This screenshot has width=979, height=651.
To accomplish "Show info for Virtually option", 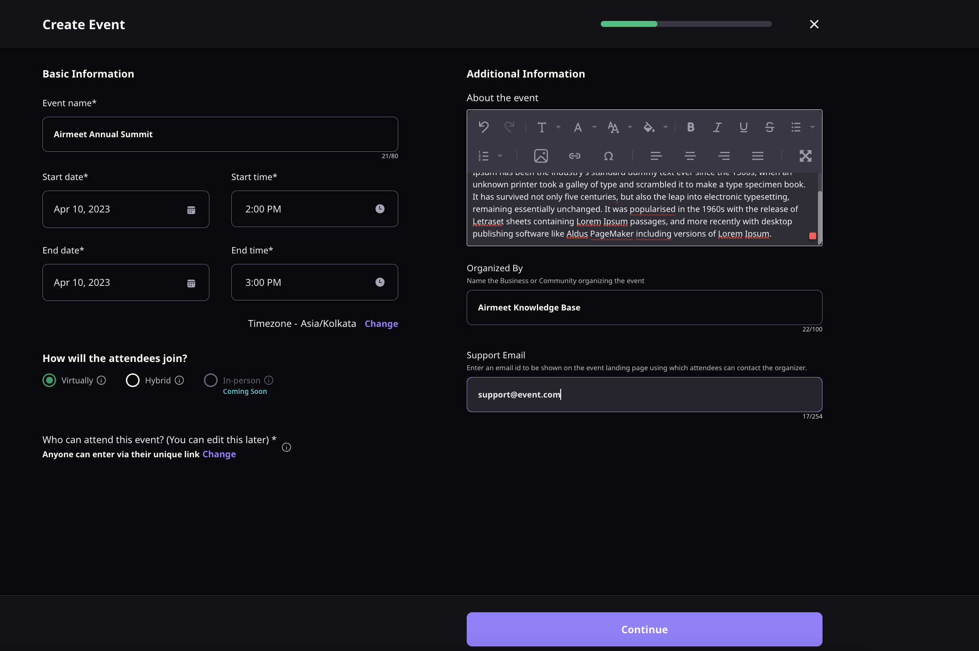I will pyautogui.click(x=102, y=380).
